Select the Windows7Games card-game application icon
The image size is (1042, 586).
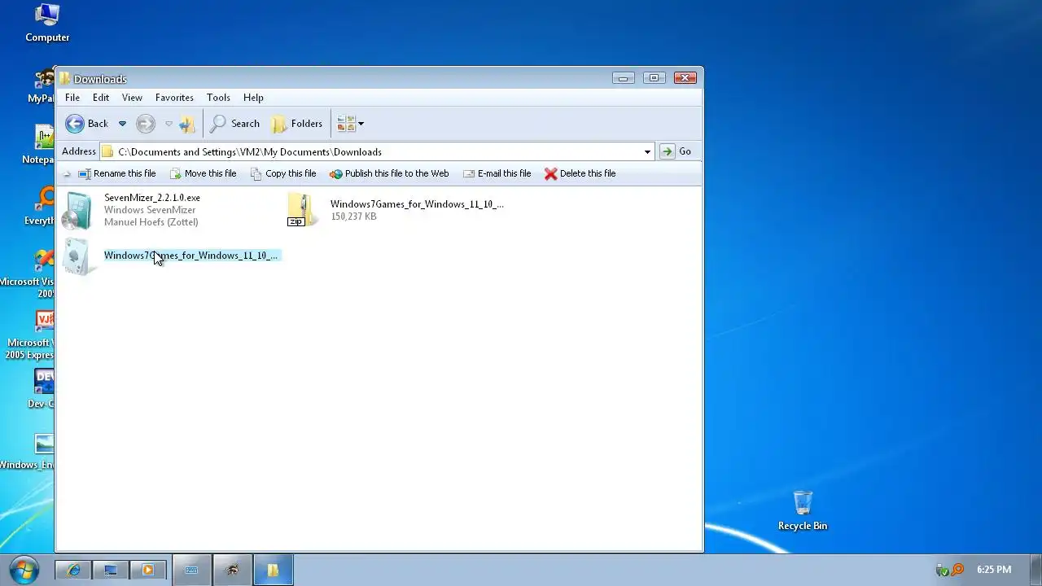[79, 257]
